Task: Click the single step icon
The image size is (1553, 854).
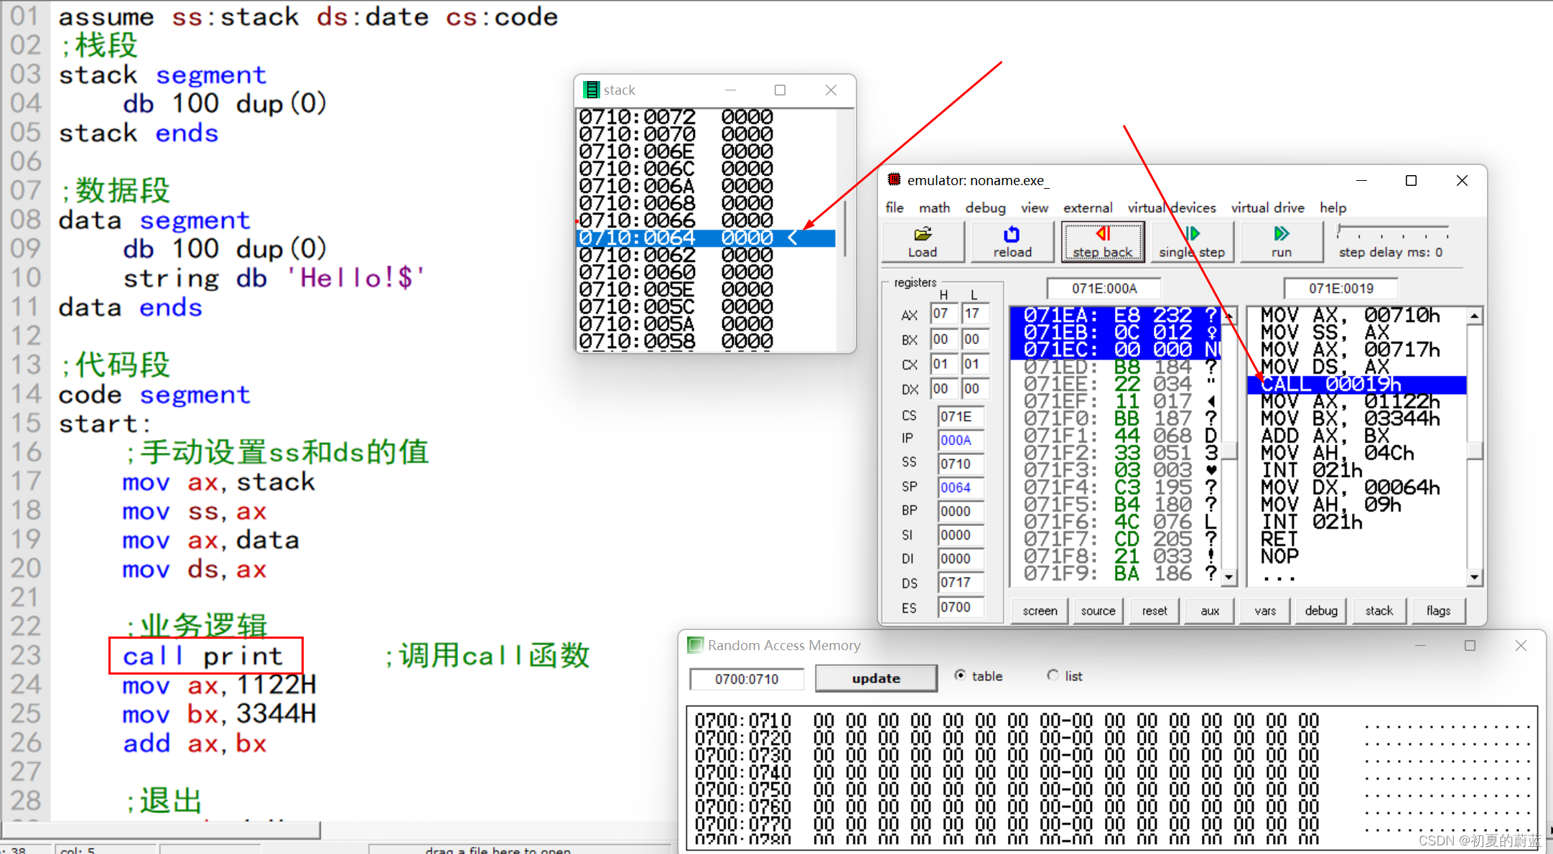Action: tap(1192, 234)
